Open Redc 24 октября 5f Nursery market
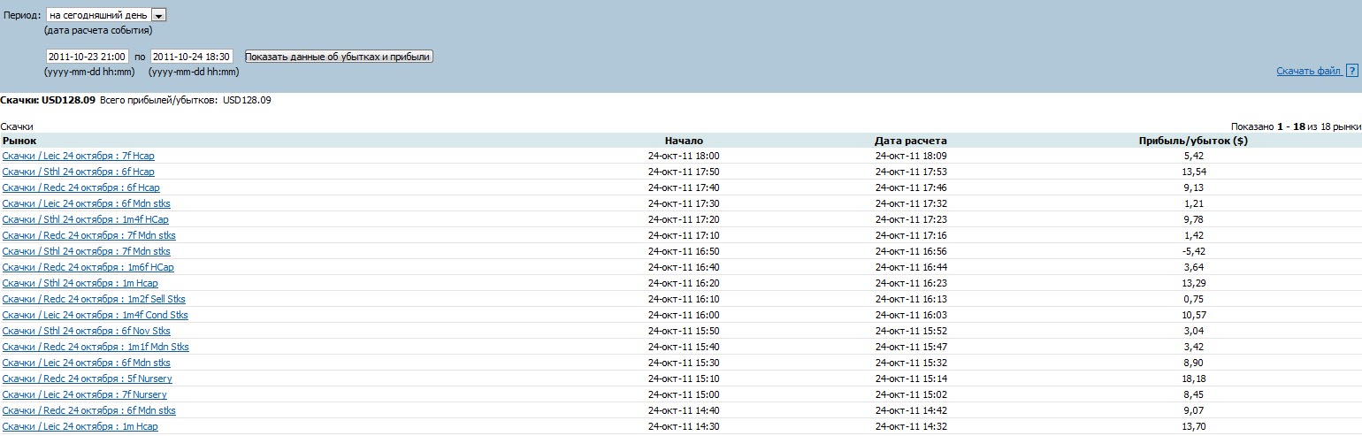1362x436 pixels. (88, 379)
